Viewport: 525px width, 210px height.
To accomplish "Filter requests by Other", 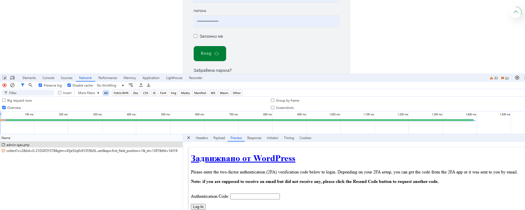I will [237, 93].
